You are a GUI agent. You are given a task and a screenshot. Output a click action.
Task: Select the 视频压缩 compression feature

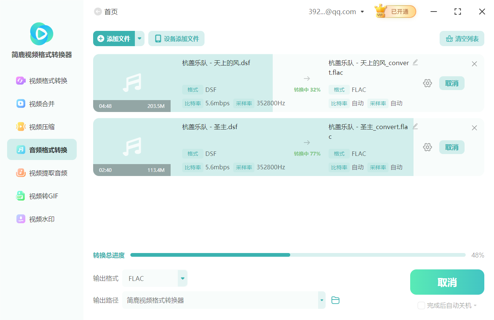[x=41, y=127]
